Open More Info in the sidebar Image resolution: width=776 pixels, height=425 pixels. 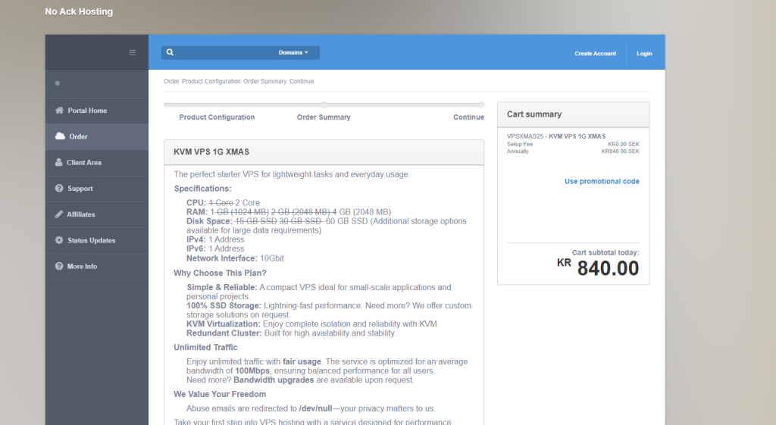(x=97, y=266)
